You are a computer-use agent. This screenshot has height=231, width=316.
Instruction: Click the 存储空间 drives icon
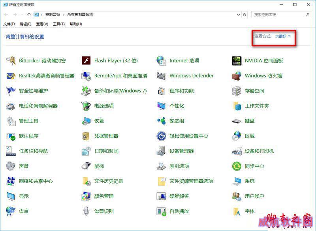[237, 91]
